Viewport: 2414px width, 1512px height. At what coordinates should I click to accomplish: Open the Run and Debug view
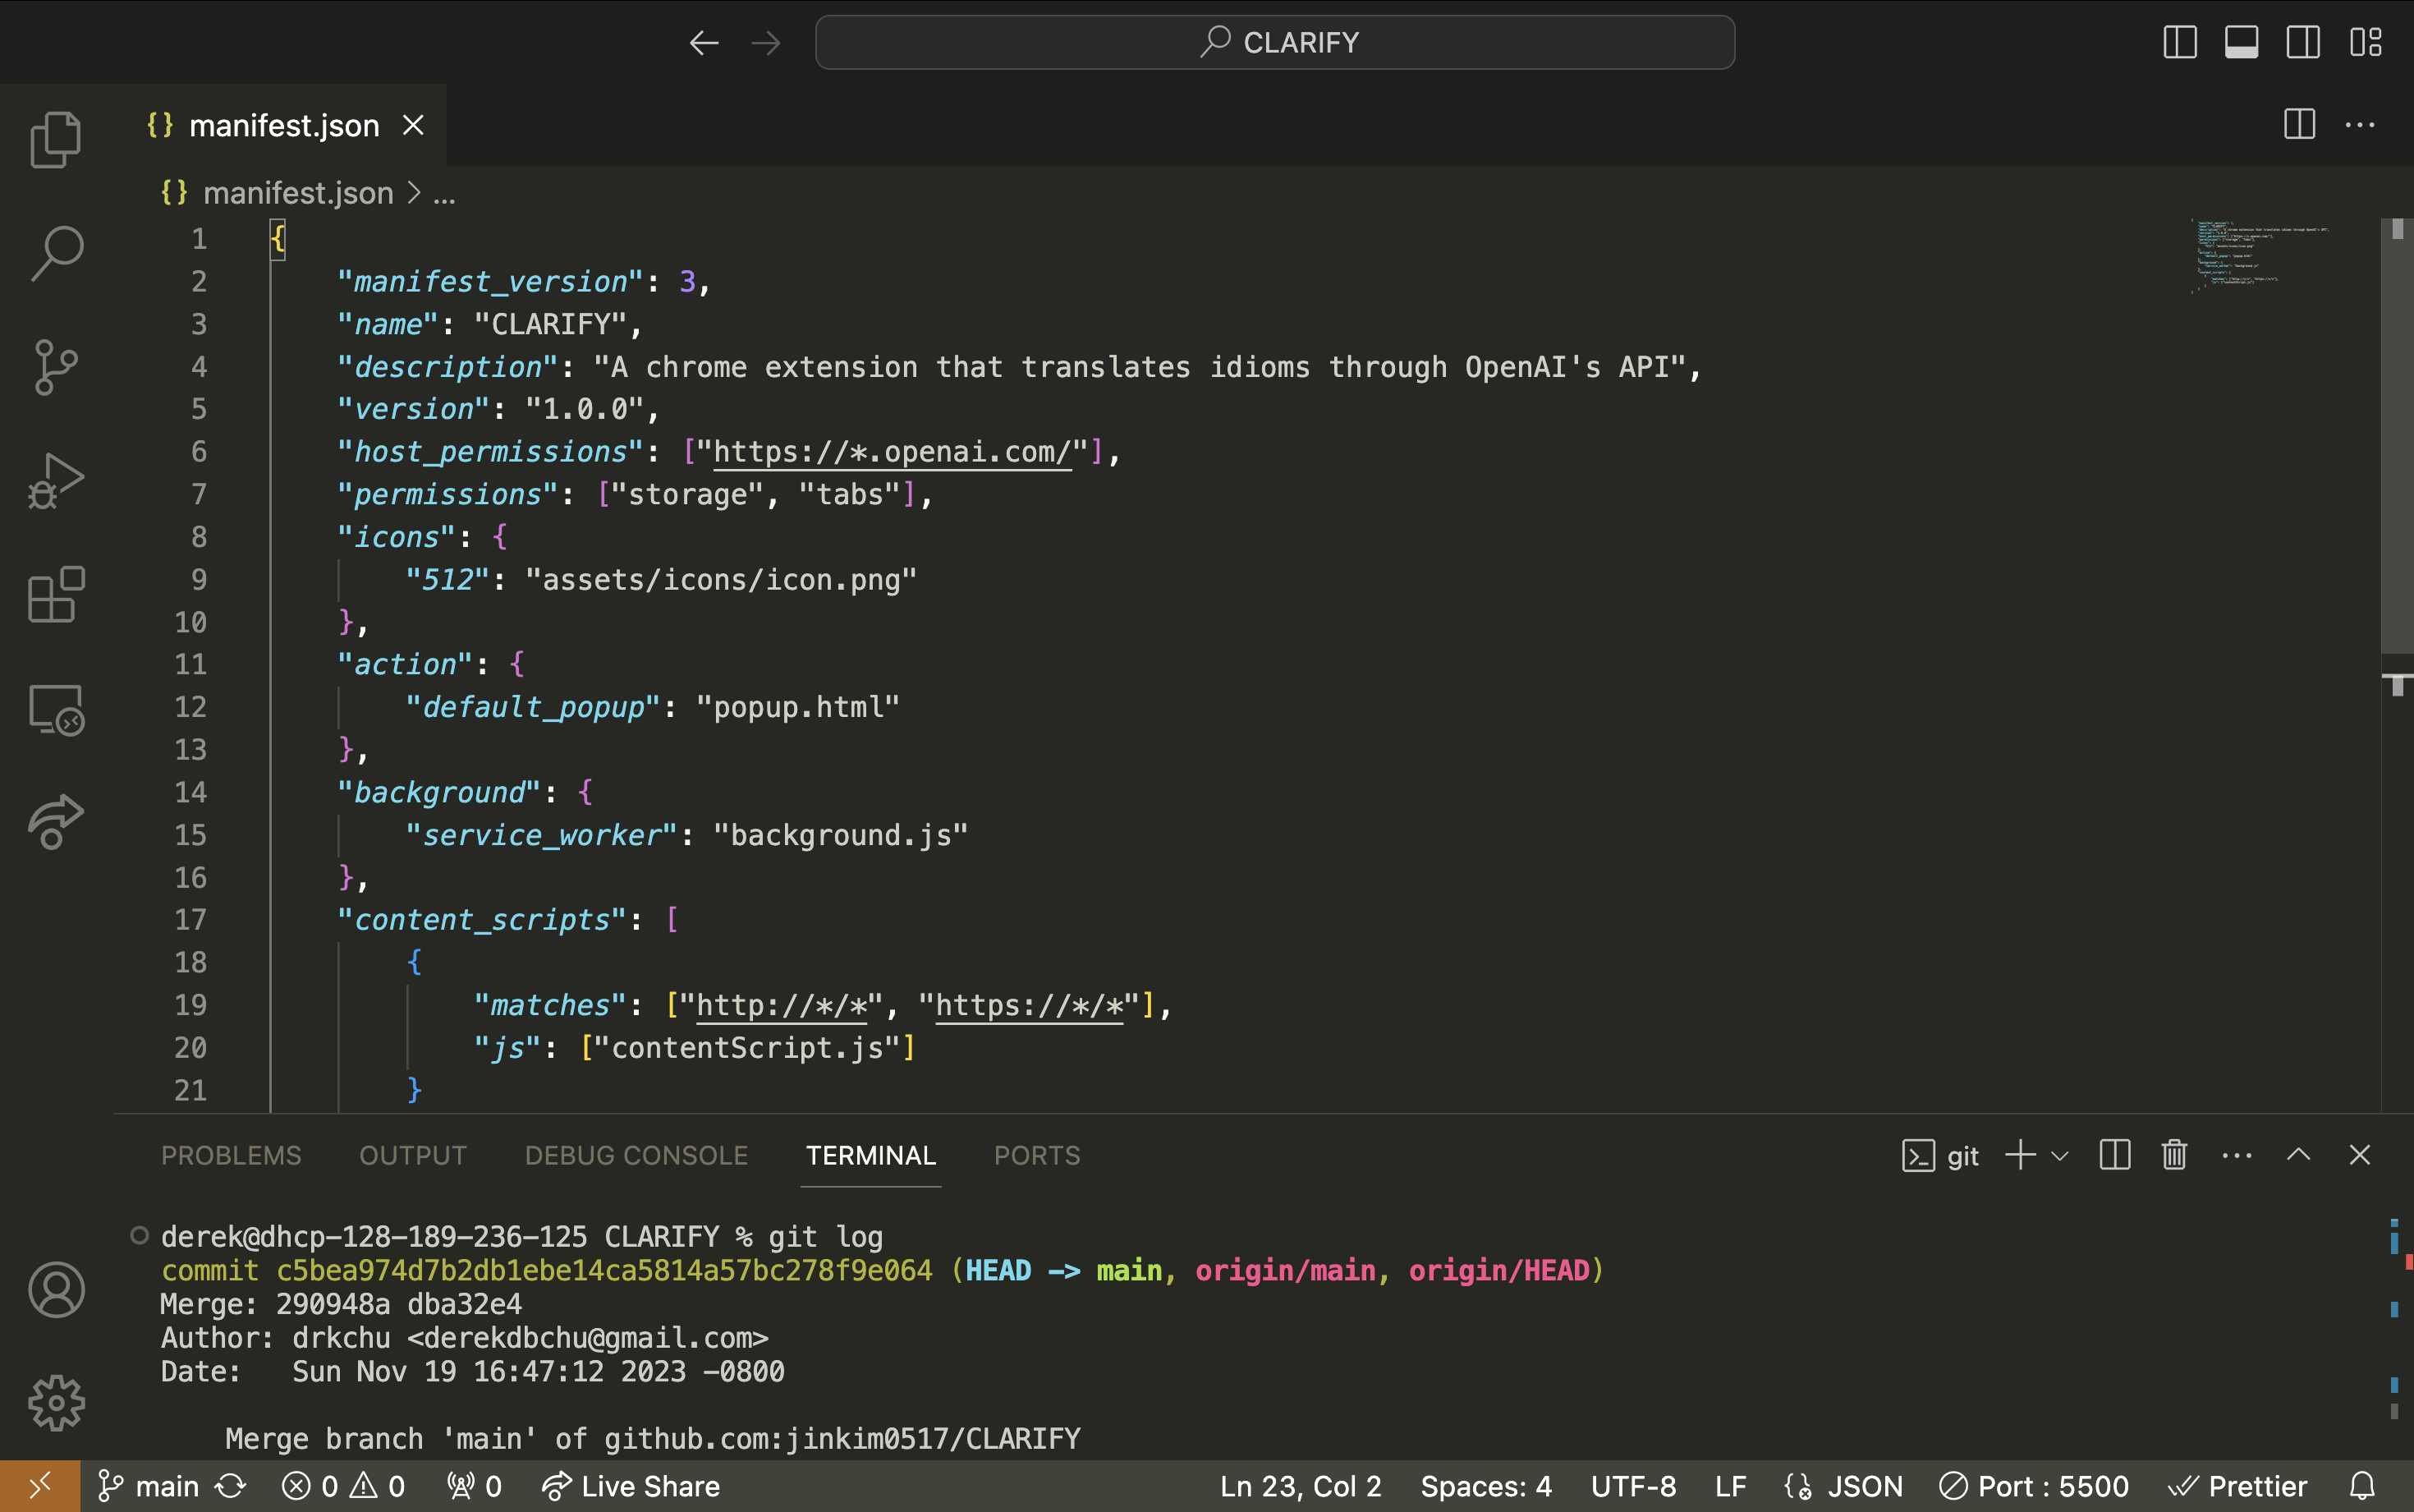[x=56, y=481]
